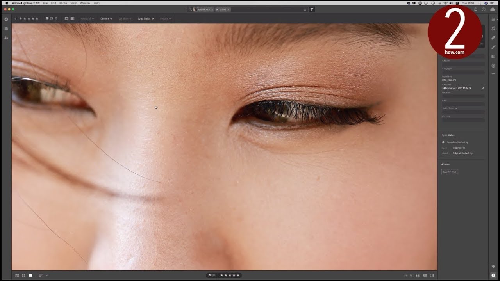Toggle the picked flag filter
Image resolution: width=500 pixels, height=281 pixels.
coord(47,18)
